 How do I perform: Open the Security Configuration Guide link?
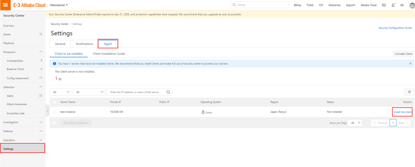pyautogui.click(x=395, y=28)
